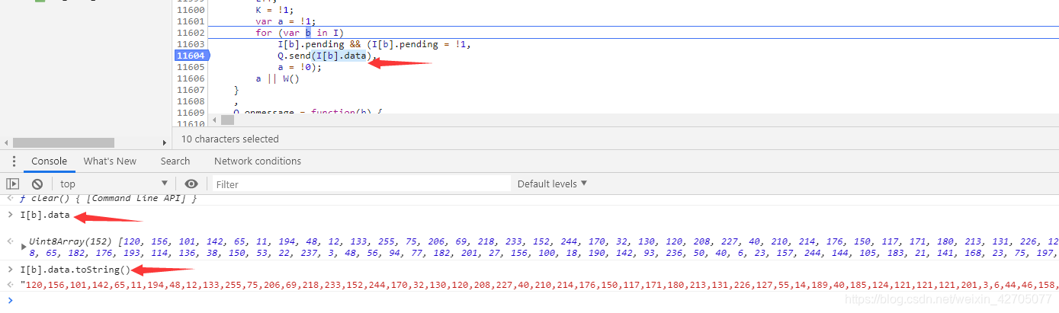The height and width of the screenshot is (313, 1059).
Task: Add a breakpoint at line 11601
Action: 190,21
